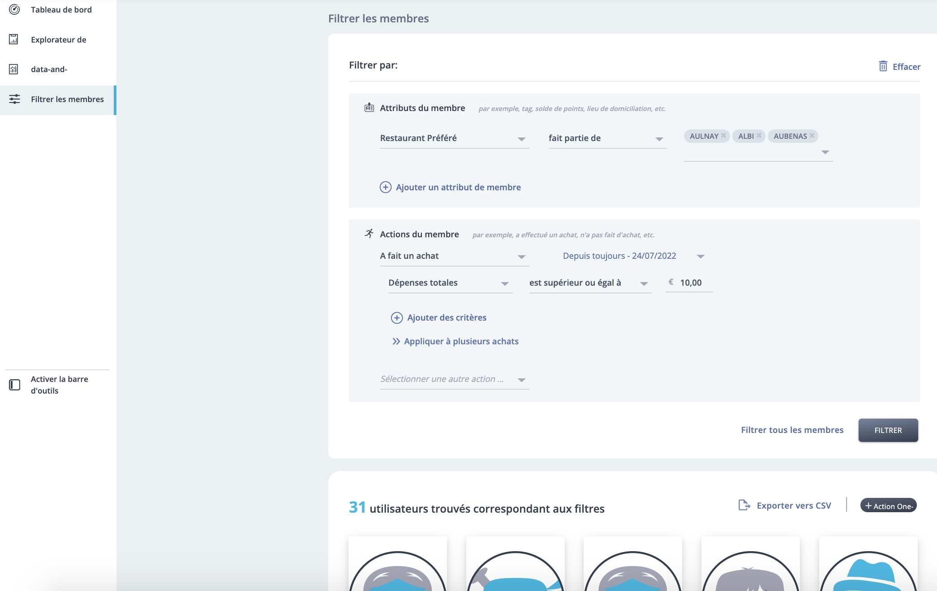Open Explorateur de in the sidebar
The width and height of the screenshot is (937, 591).
tap(58, 40)
